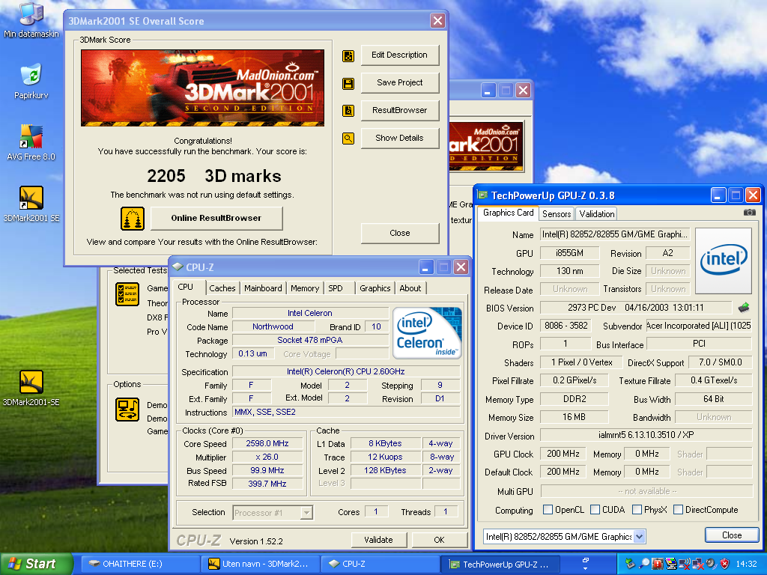This screenshot has height=575, width=767.
Task: Click the Online ResultBrowser tree icon
Action: (x=133, y=218)
